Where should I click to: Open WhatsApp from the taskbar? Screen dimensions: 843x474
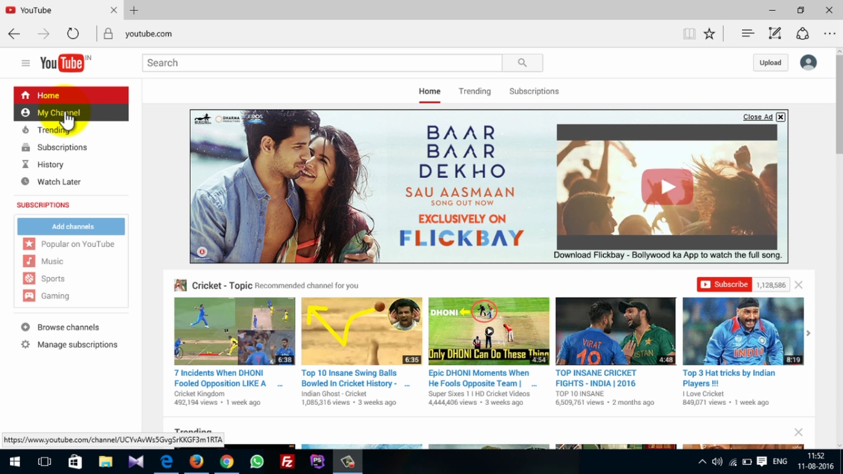[257, 462]
